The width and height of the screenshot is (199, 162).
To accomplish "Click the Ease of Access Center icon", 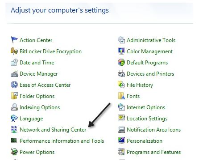I will [x=14, y=85].
